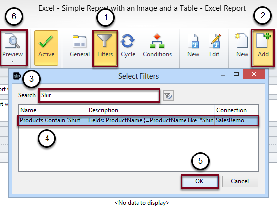The height and width of the screenshot is (208, 277).
Task: Close the Select Filters dialog
Action: [254, 74]
